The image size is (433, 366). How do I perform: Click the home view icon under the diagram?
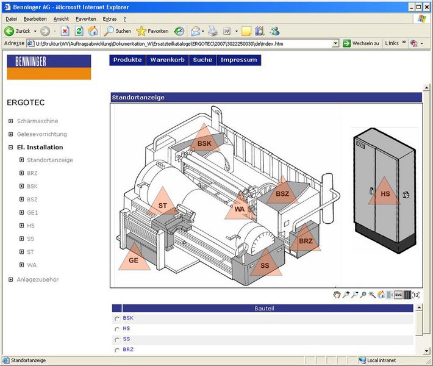click(381, 295)
